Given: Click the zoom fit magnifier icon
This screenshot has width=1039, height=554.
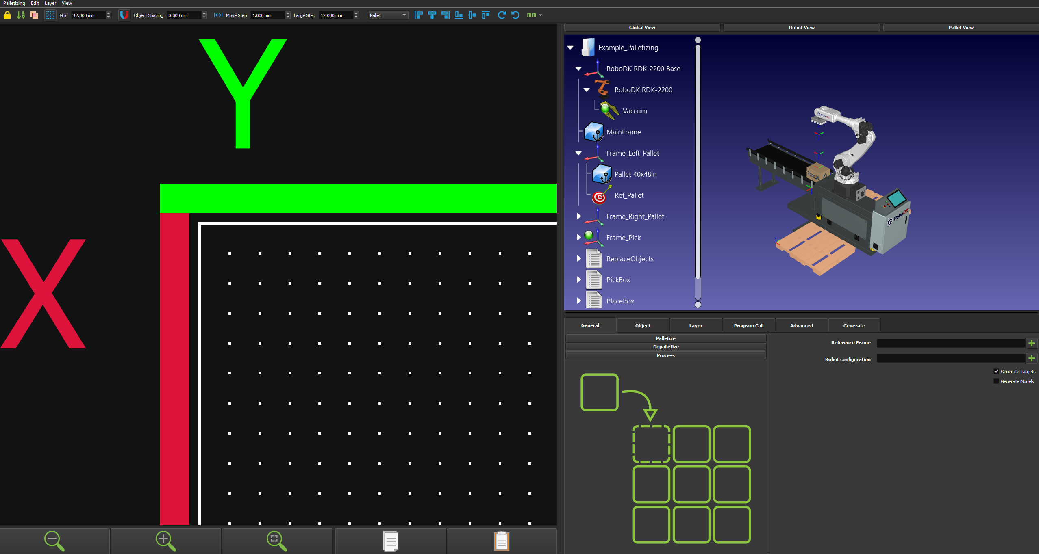Looking at the screenshot, I should pos(276,541).
